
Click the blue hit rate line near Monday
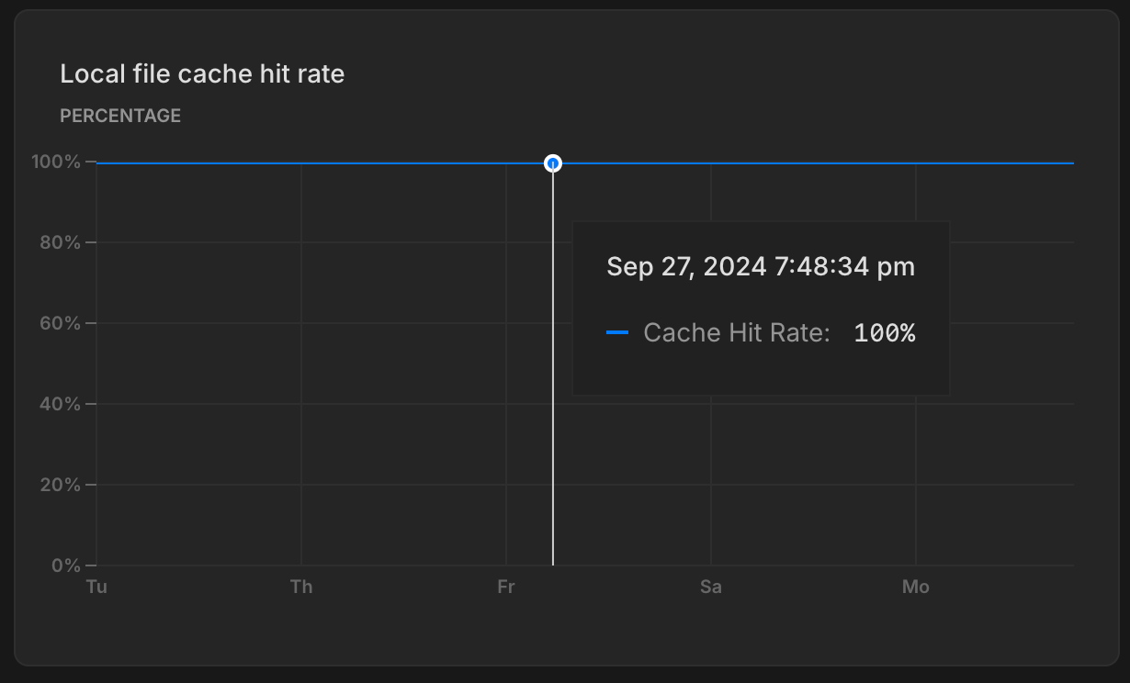click(x=915, y=163)
